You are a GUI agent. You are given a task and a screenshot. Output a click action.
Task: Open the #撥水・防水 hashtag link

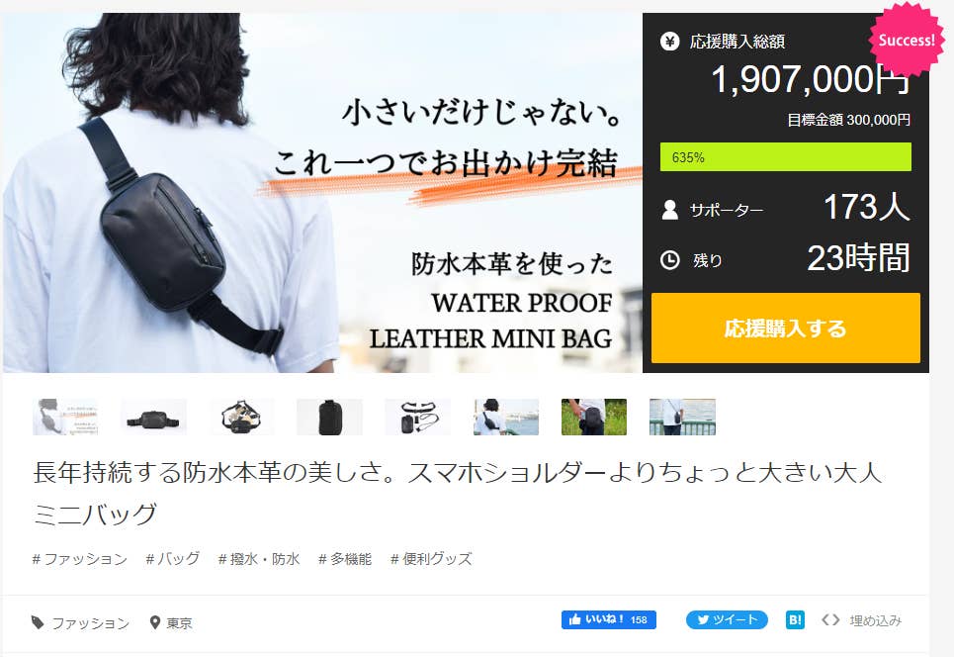[259, 558]
